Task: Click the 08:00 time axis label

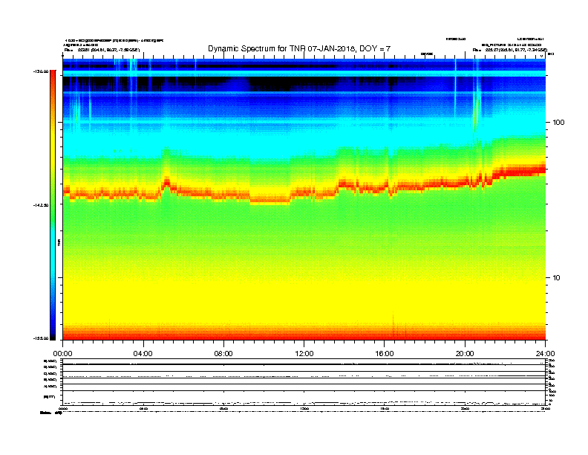Action: pyautogui.click(x=223, y=354)
